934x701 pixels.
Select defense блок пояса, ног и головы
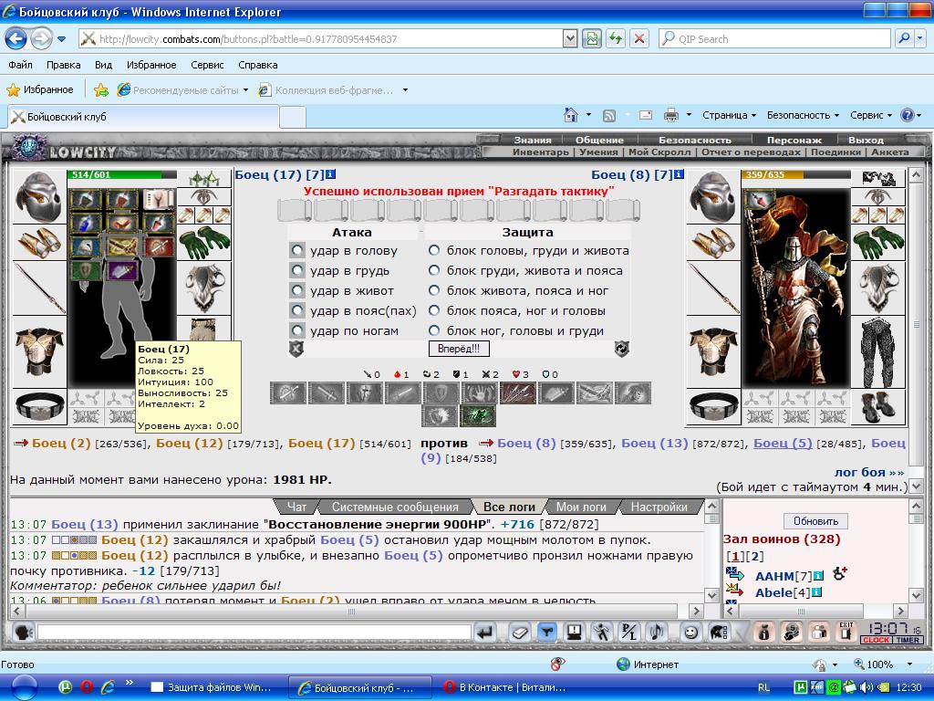[x=434, y=310]
